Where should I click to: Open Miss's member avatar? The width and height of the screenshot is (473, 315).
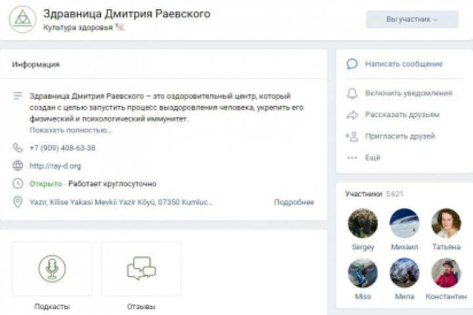point(363,273)
